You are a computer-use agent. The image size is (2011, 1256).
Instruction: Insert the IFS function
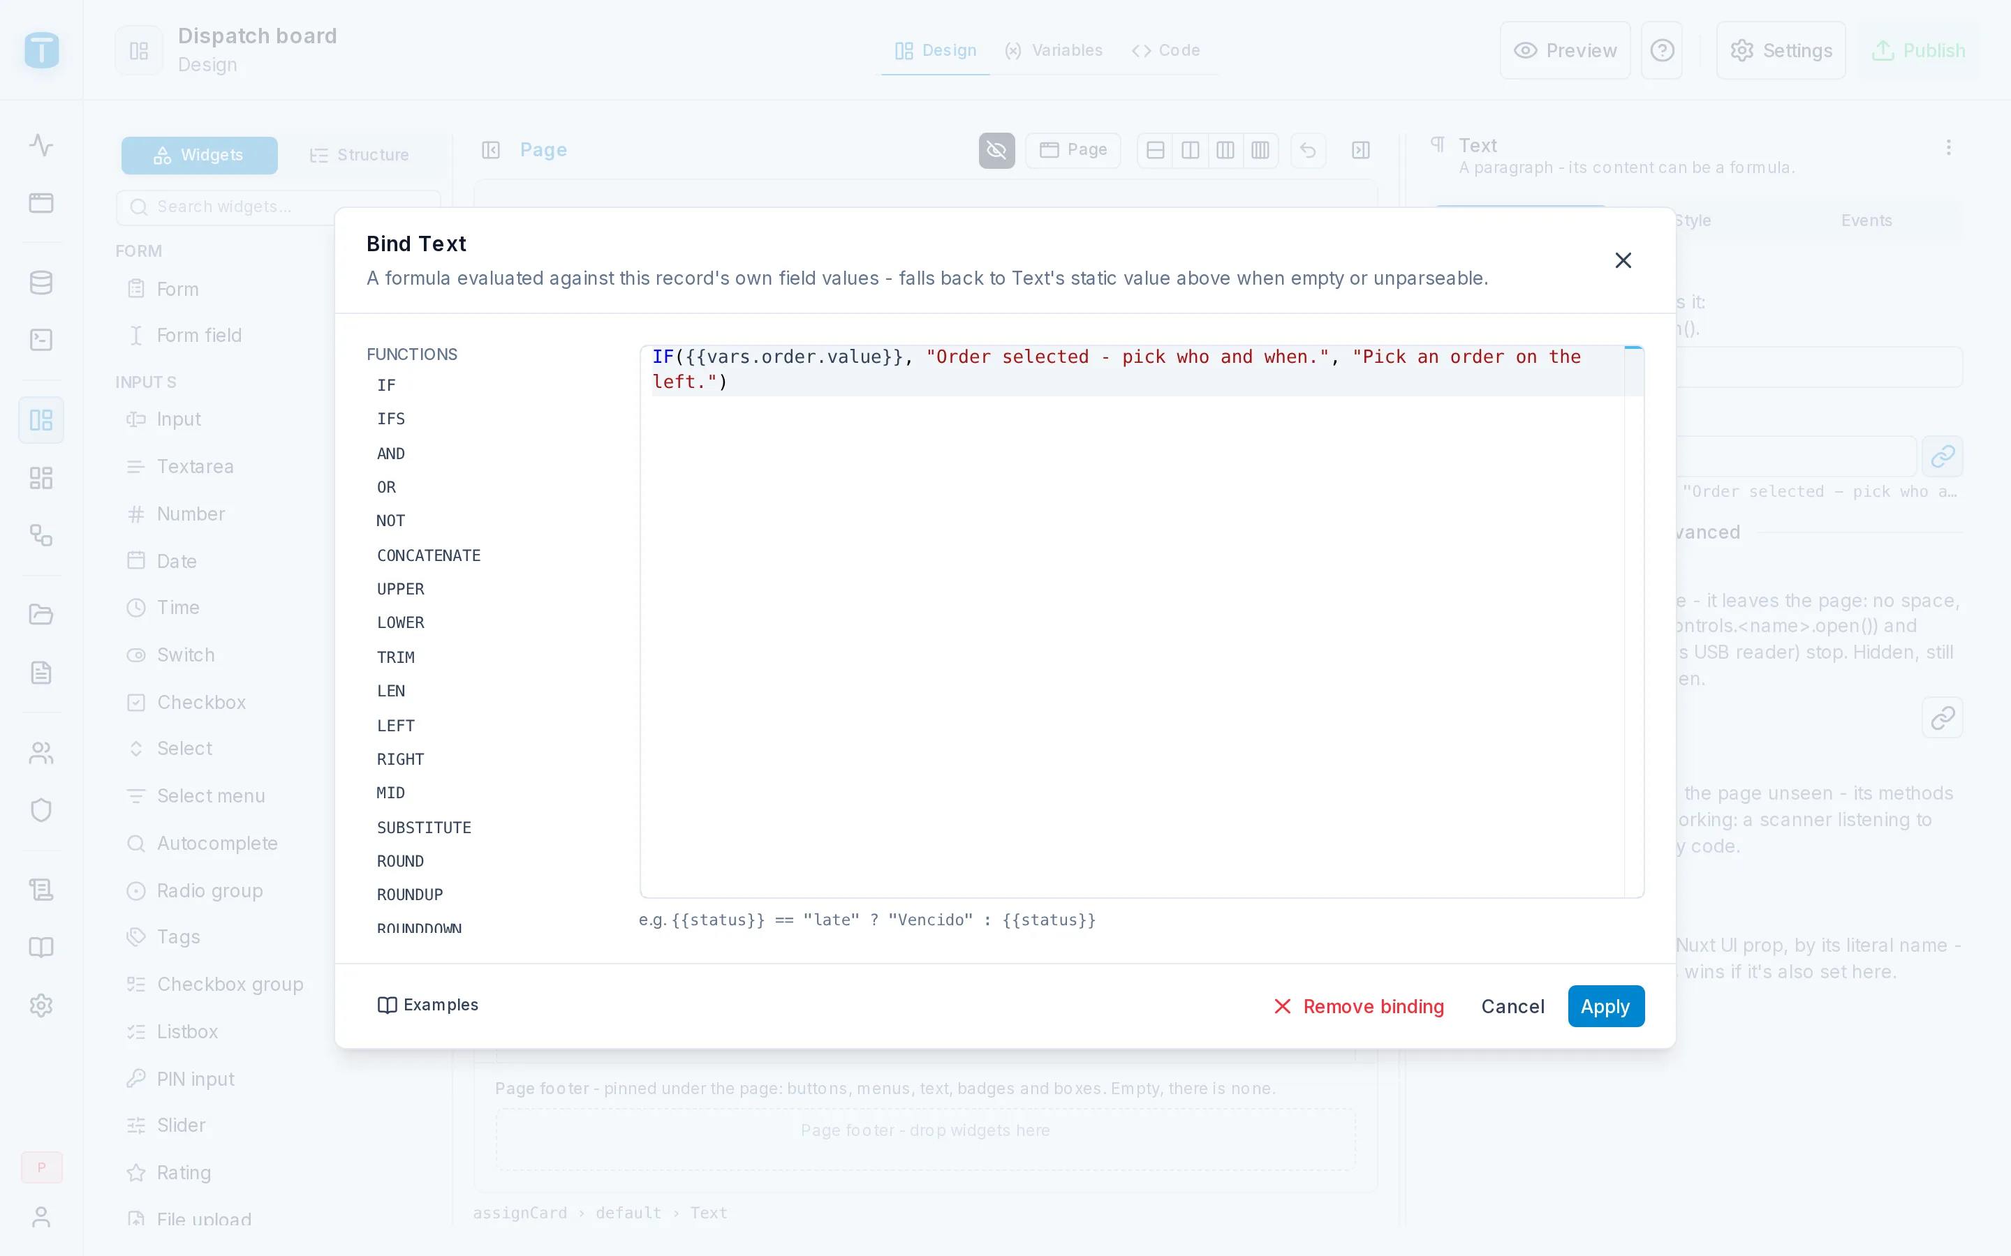point(390,419)
